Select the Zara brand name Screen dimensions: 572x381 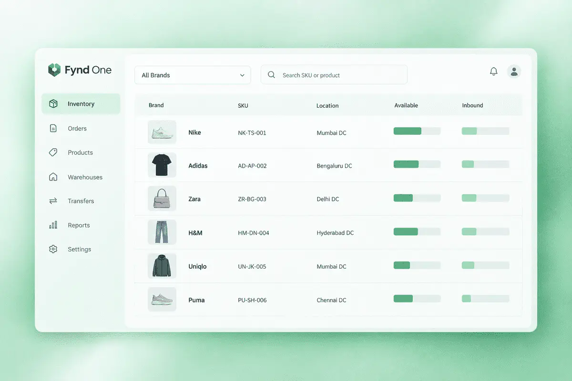(x=194, y=199)
